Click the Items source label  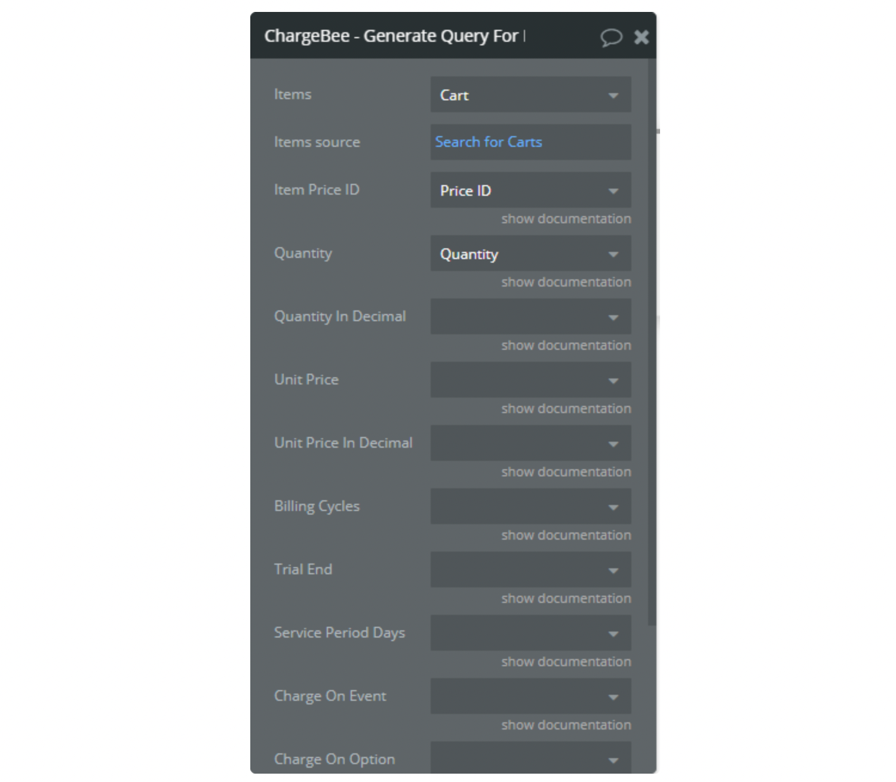(x=317, y=142)
